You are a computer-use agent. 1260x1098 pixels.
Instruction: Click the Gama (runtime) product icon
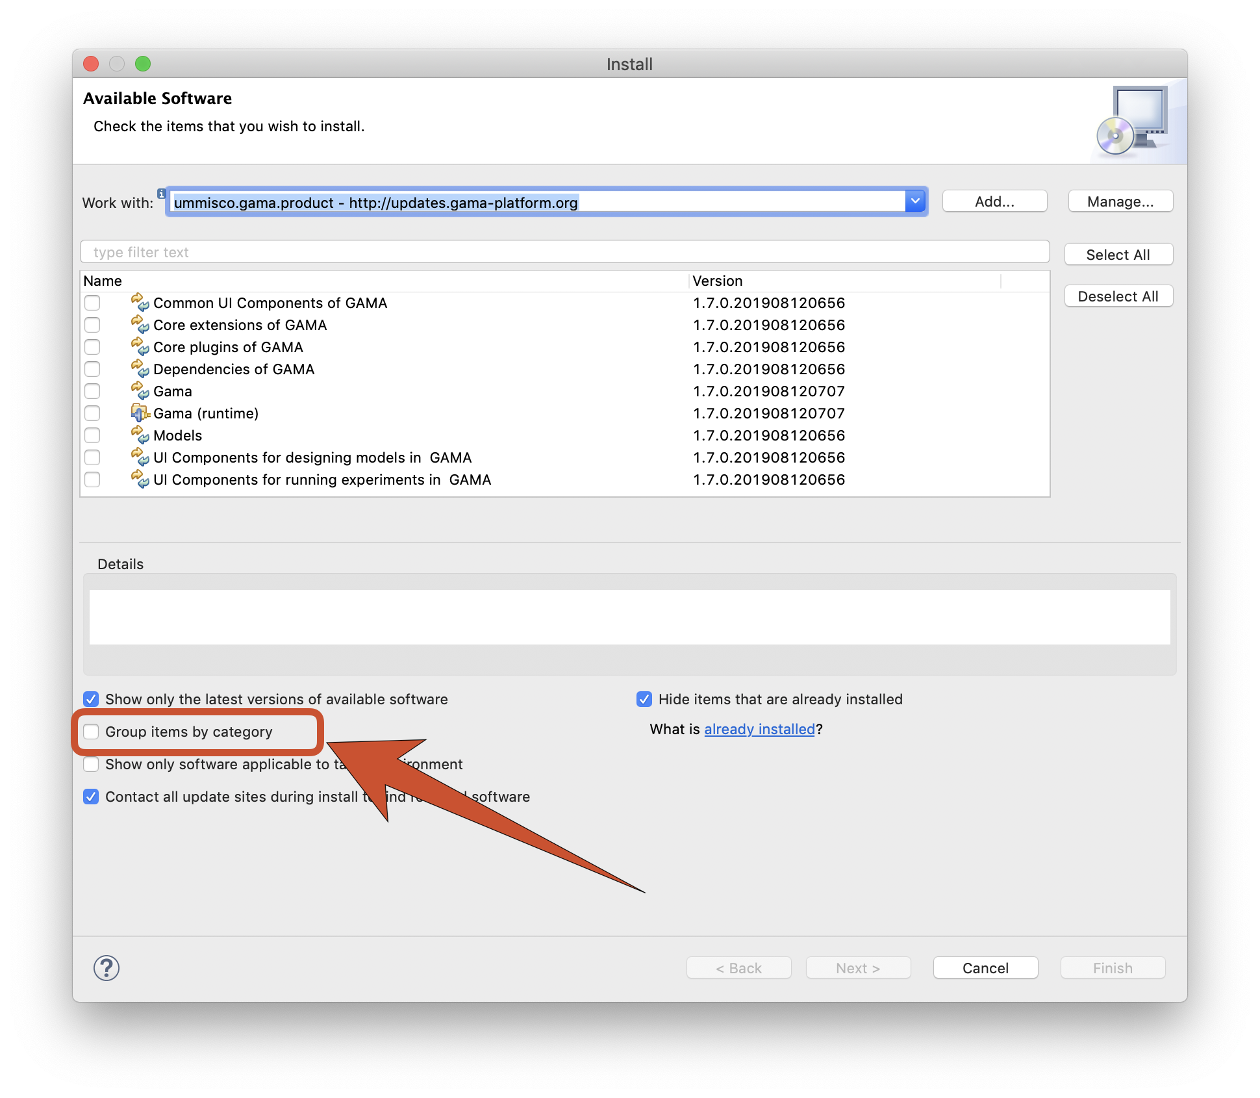point(140,413)
